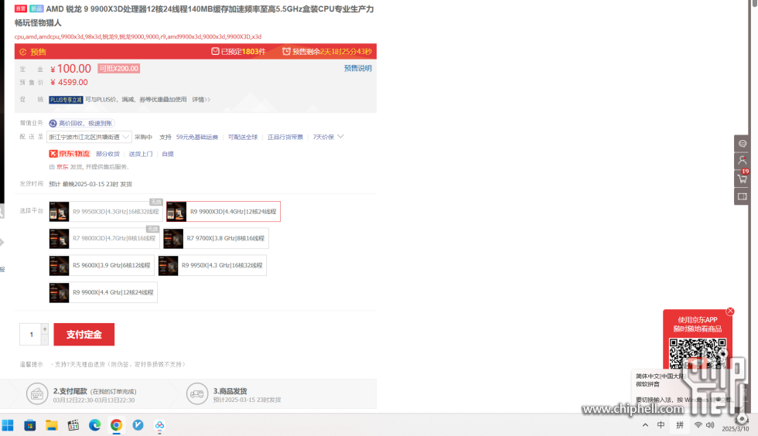
Task: Click the 2.支付尾款 payment step icon
Action: (x=37, y=394)
